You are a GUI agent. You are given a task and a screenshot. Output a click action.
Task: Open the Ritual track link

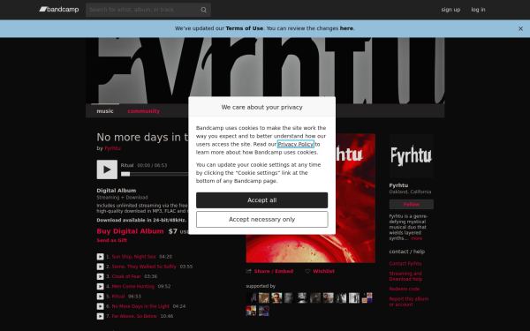(118, 297)
